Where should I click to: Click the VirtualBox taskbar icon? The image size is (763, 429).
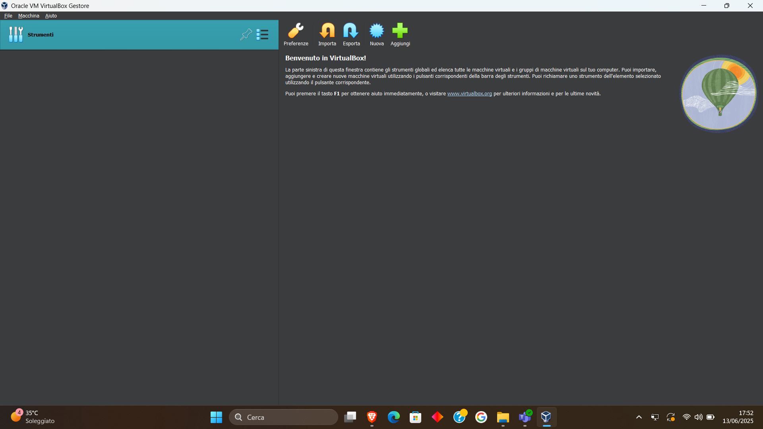(546, 417)
